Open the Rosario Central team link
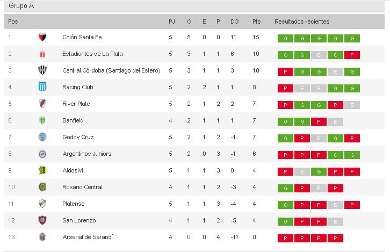Screen dimensions: 390x252 82,188
